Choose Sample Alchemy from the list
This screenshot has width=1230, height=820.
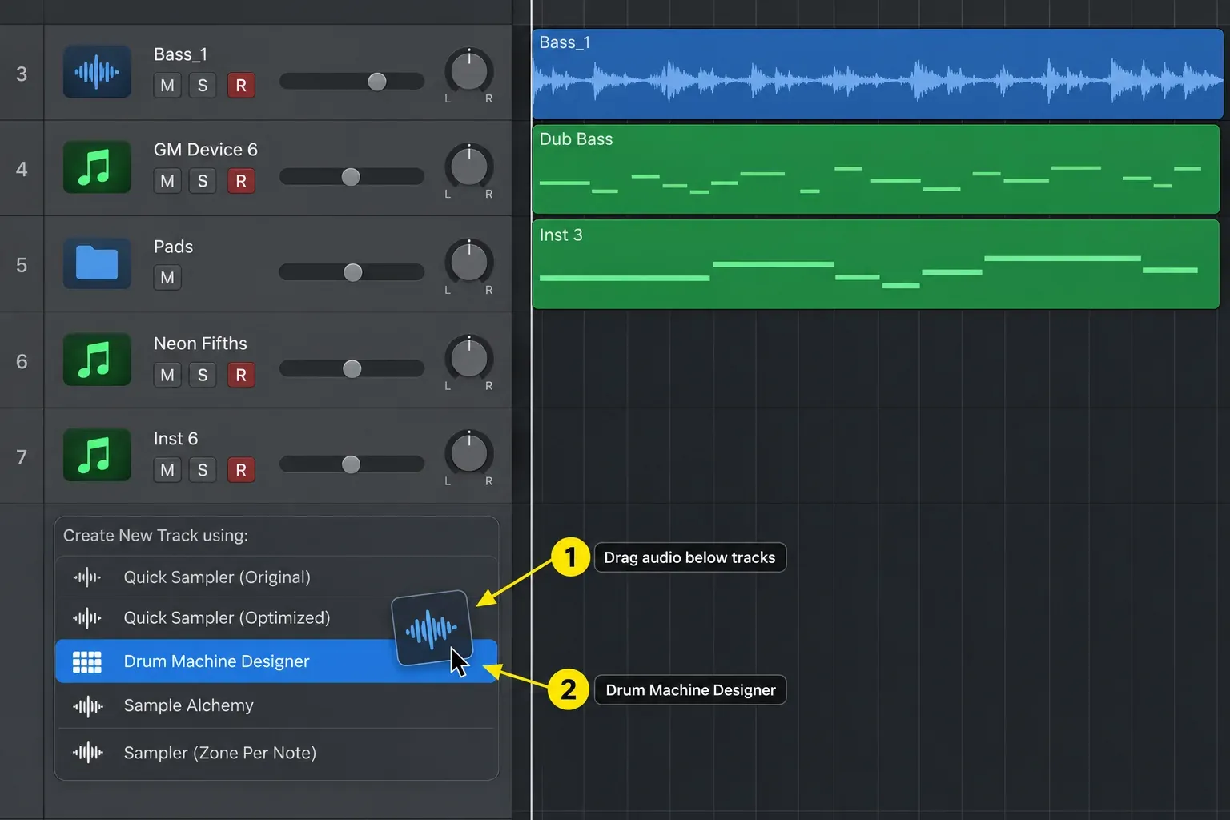coord(276,705)
